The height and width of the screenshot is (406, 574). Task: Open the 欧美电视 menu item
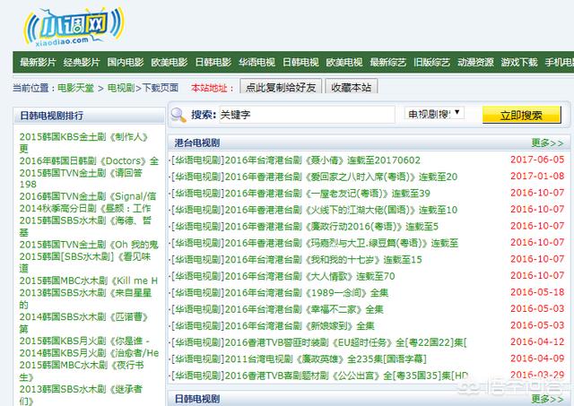344,62
